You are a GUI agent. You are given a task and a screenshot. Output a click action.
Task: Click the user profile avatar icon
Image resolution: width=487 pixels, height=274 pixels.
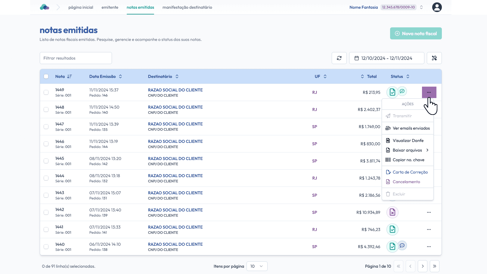coord(437,7)
